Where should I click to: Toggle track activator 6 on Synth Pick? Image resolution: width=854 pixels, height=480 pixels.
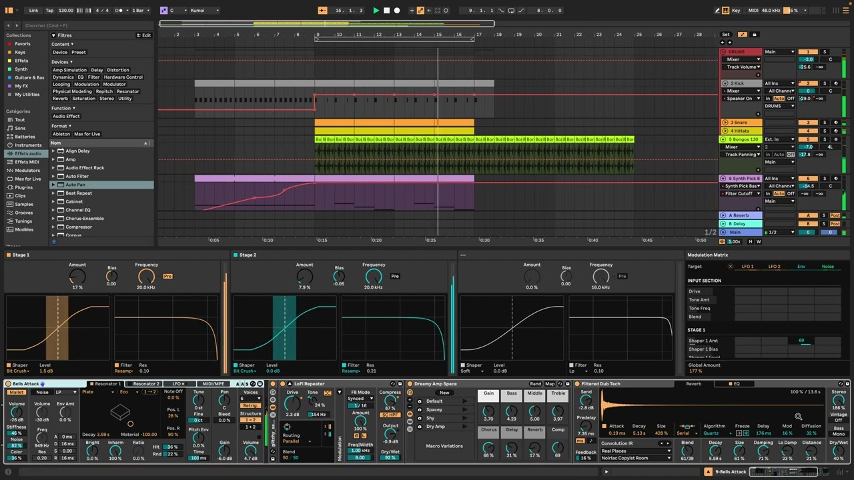(808, 179)
